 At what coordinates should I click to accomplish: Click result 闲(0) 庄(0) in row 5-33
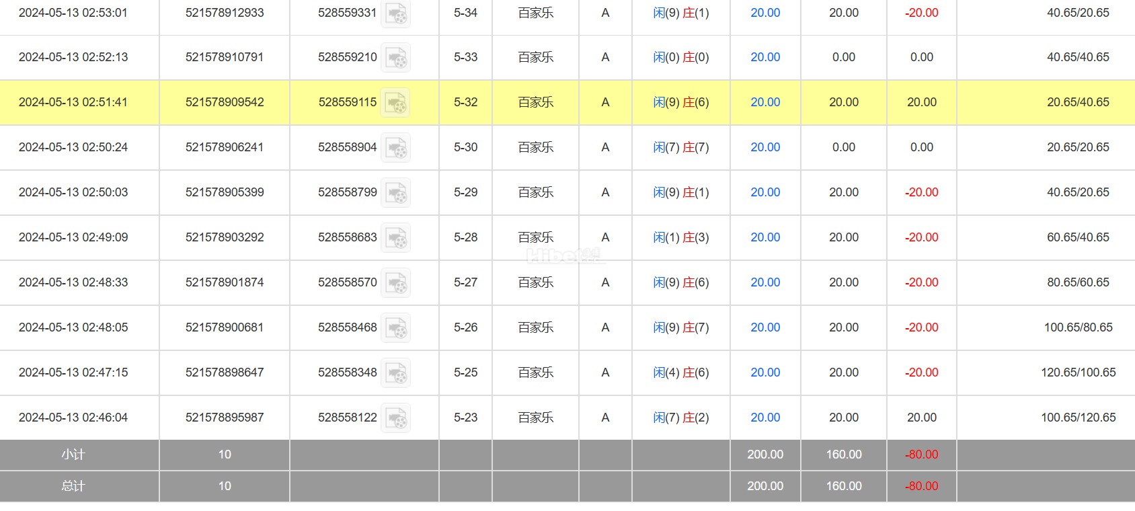click(681, 57)
